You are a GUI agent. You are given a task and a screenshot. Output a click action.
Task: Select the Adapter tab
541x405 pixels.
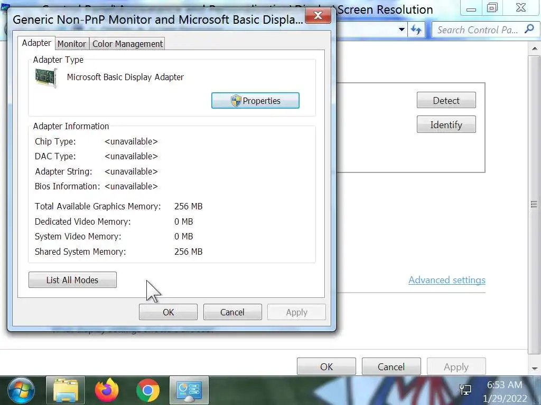(36, 43)
